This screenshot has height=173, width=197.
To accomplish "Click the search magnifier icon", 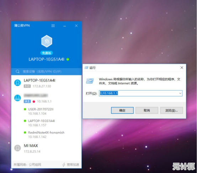I will pyautogui.click(x=17, y=71).
